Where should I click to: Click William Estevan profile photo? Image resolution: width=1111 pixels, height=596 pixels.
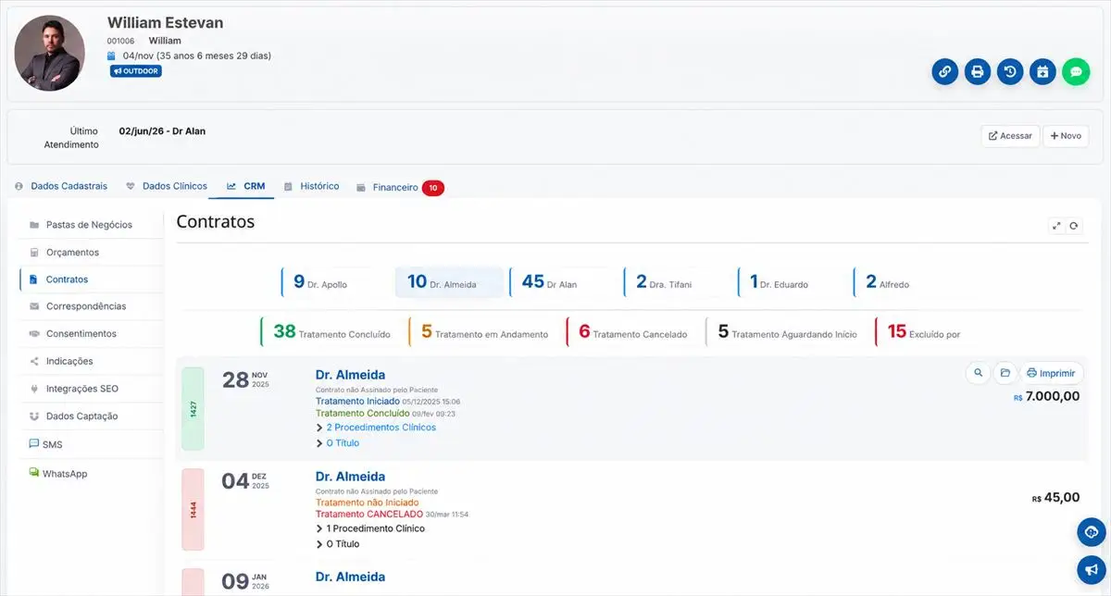50,53
